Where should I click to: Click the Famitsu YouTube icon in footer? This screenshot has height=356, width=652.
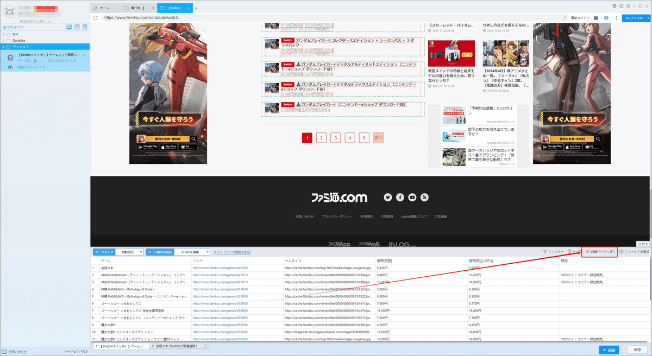point(412,198)
